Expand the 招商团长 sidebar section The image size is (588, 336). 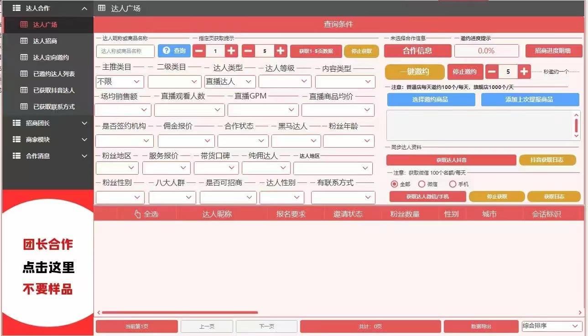48,123
